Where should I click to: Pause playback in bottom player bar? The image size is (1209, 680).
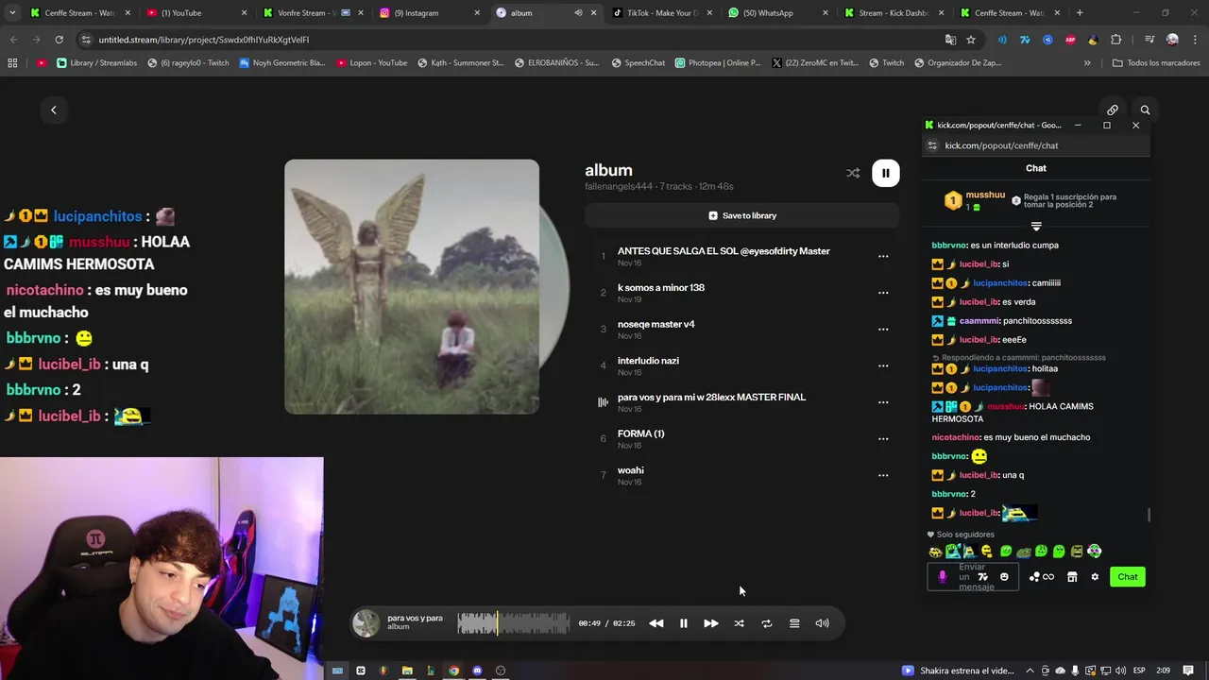[684, 623]
